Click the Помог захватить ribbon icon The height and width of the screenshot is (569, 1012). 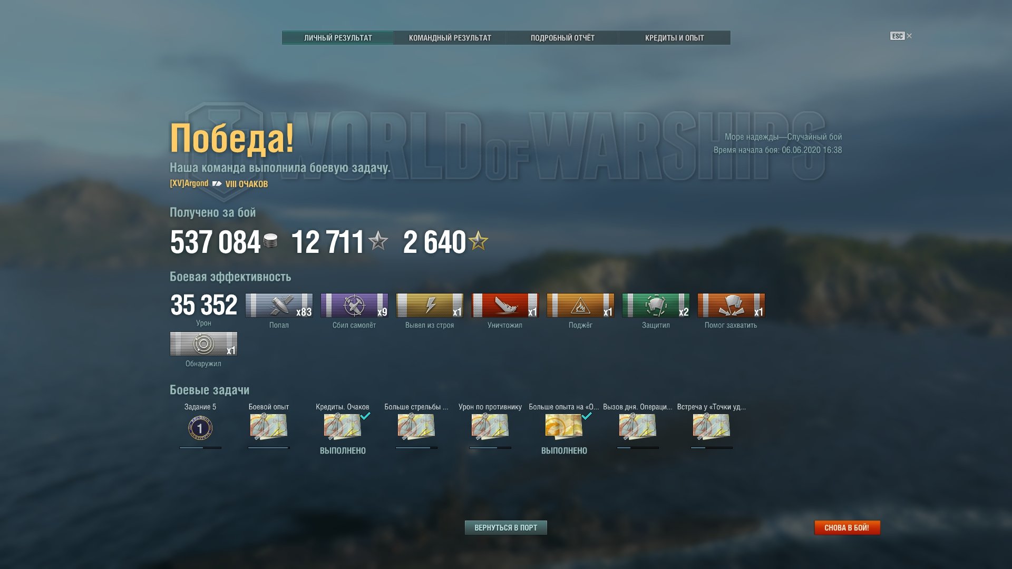731,306
